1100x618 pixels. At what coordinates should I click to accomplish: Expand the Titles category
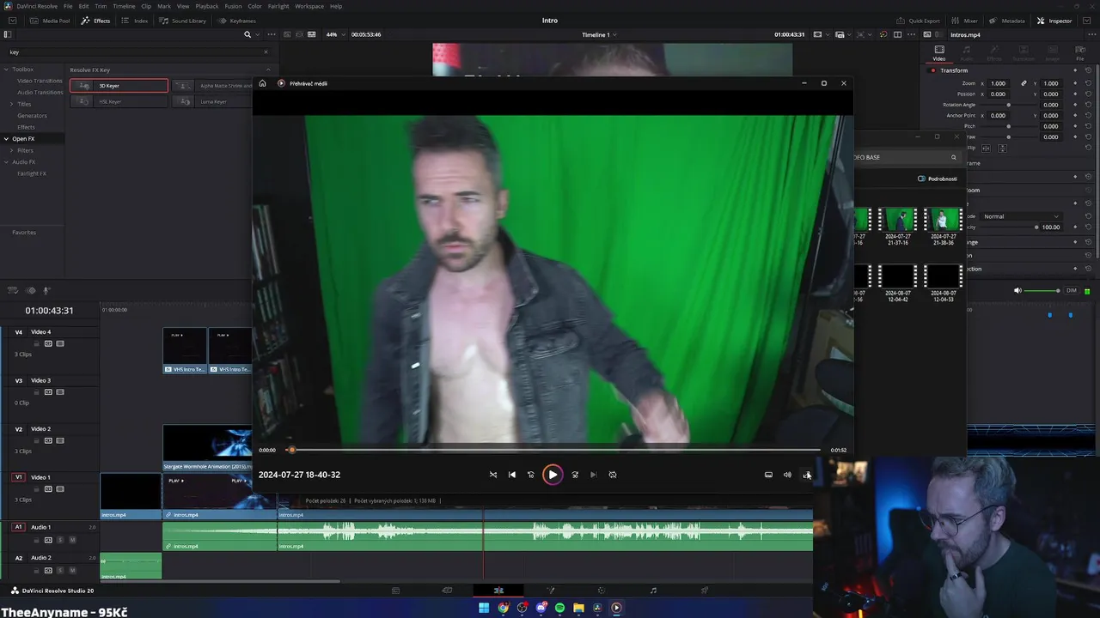pos(11,104)
